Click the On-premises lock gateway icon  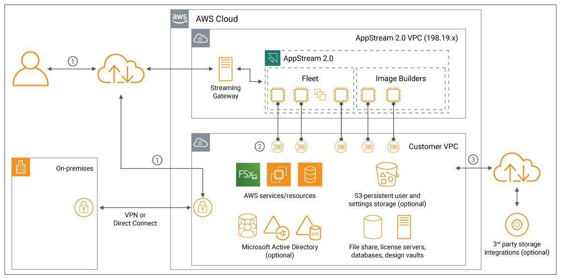point(84,208)
